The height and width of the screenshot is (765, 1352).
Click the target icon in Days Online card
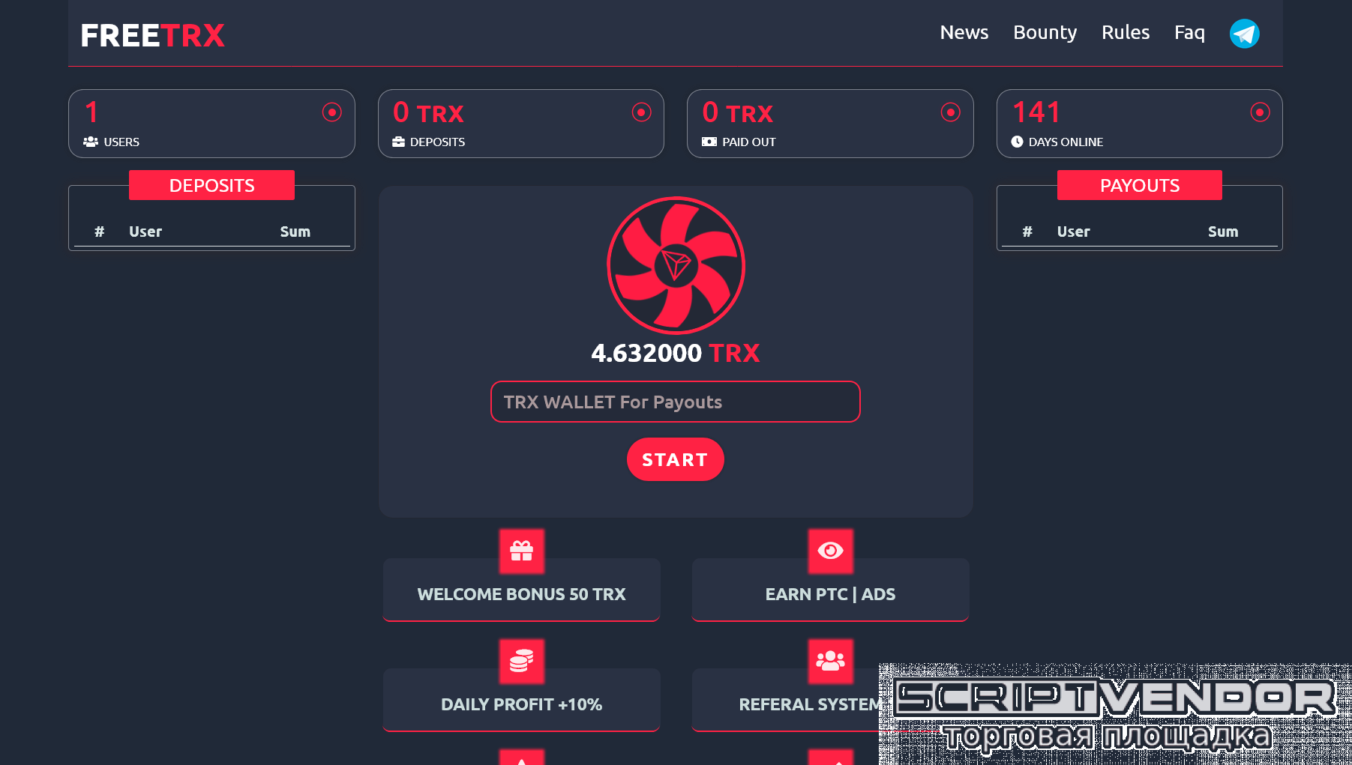[1260, 112]
